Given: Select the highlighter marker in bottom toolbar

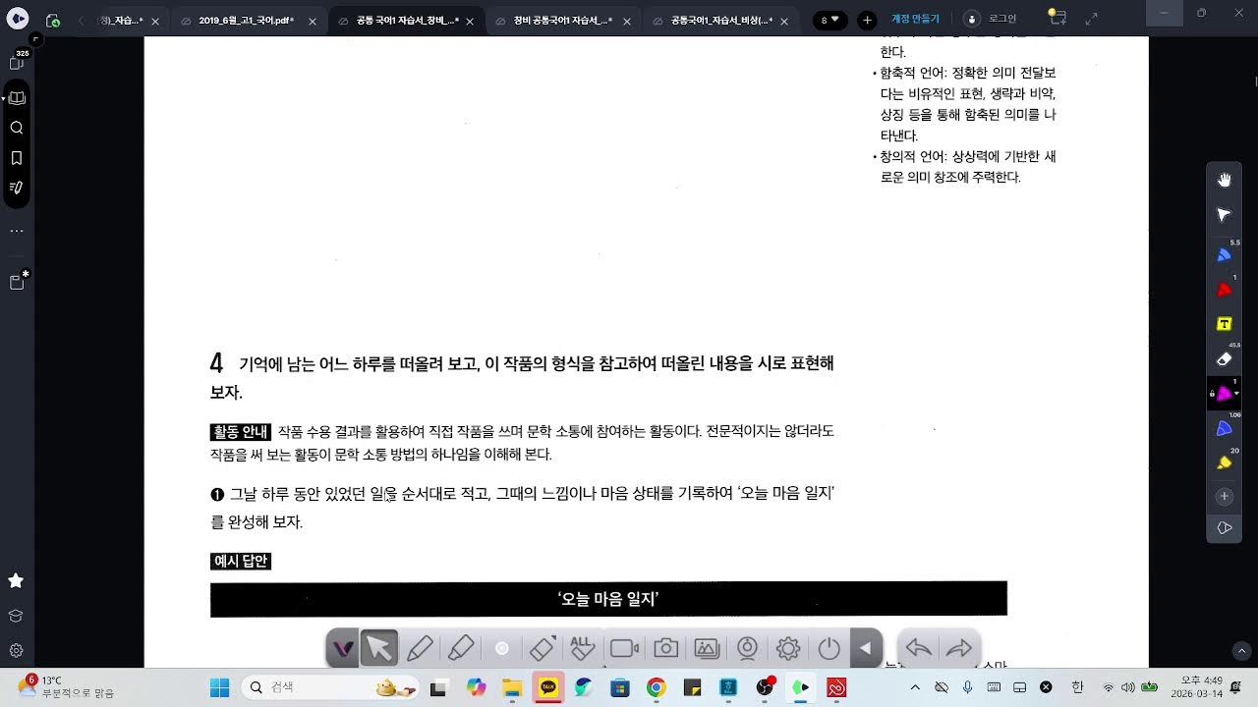Looking at the screenshot, I should click(x=461, y=648).
